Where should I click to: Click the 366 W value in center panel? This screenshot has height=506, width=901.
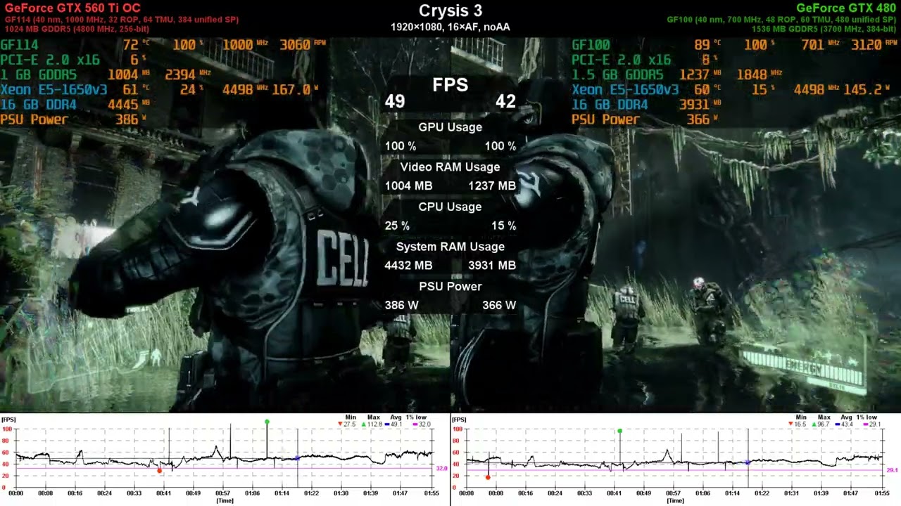(x=499, y=306)
